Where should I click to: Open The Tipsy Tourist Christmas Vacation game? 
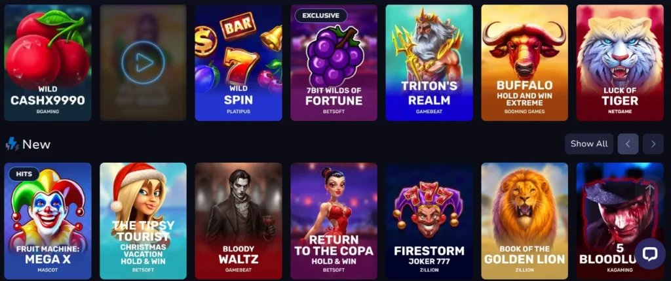(143, 221)
